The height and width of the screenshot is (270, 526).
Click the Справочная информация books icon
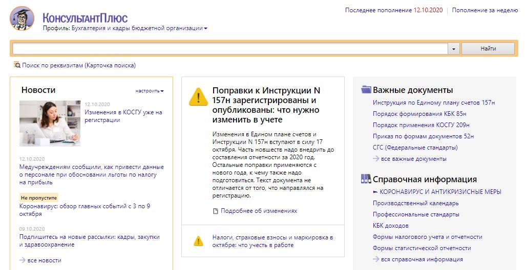[366, 179]
